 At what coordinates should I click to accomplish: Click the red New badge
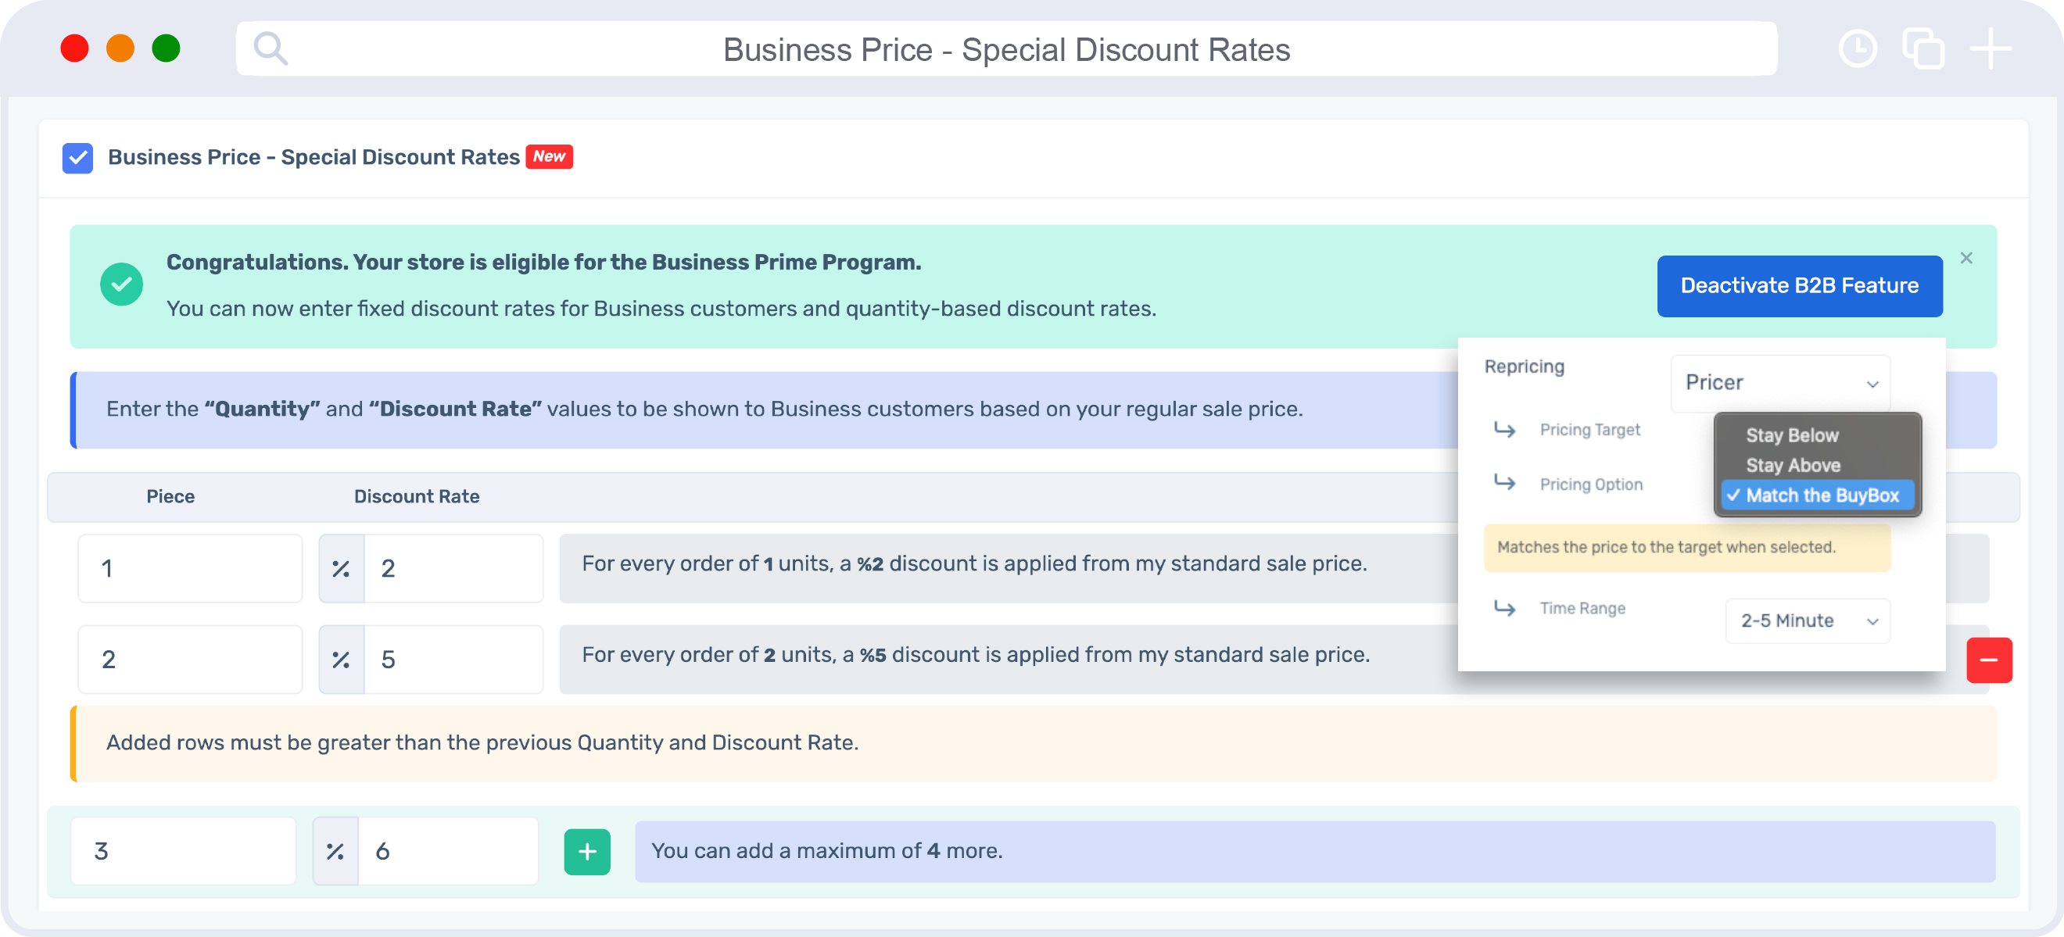pos(549,157)
